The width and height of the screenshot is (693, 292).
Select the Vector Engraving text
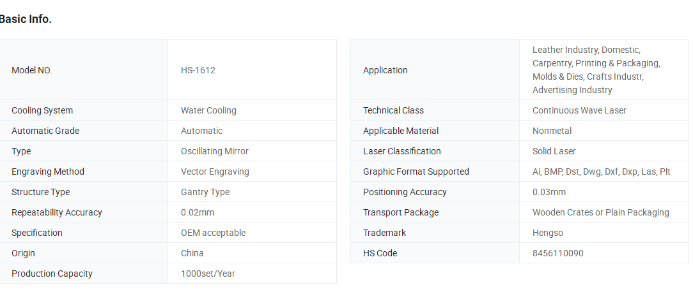click(215, 172)
